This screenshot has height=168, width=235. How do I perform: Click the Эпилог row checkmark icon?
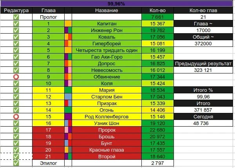[x=16, y=163]
